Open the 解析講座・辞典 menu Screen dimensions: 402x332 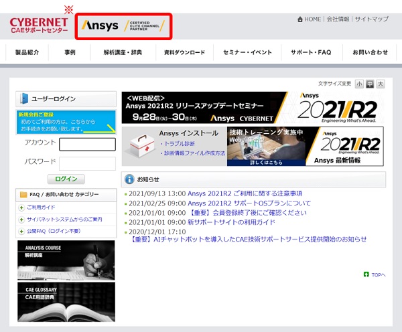pyautogui.click(x=123, y=52)
